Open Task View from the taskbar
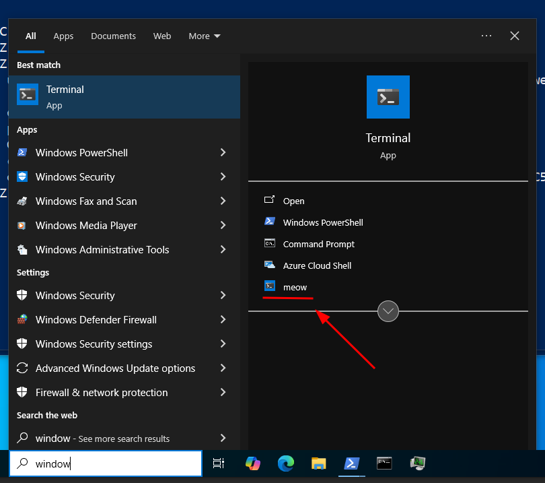This screenshot has height=483, width=545. tap(219, 463)
